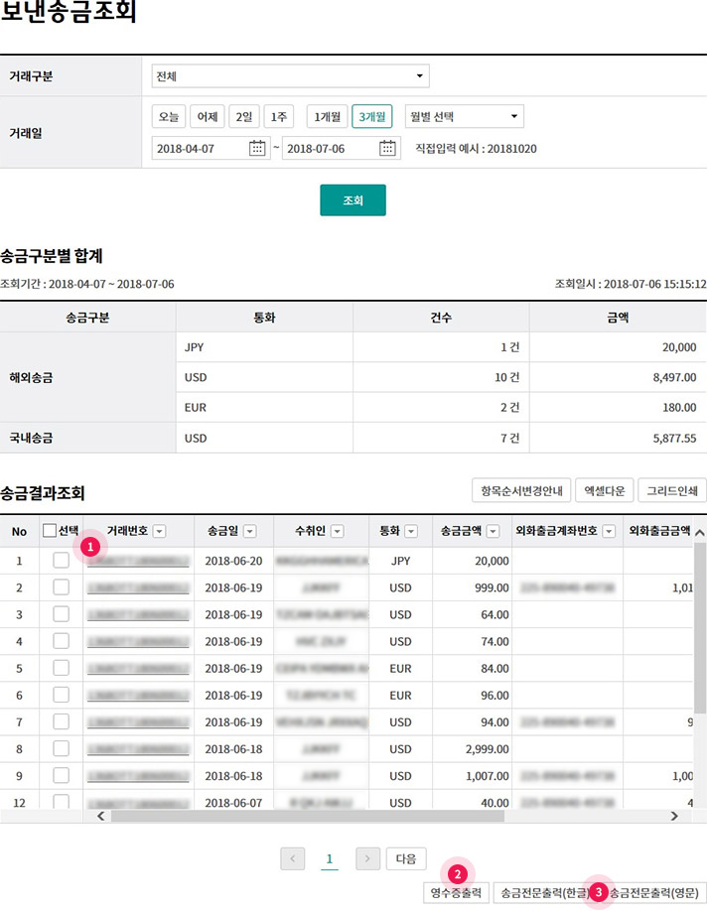This screenshot has width=707, height=911.
Task: Choose the 오늘 date range option
Action: click(x=169, y=116)
